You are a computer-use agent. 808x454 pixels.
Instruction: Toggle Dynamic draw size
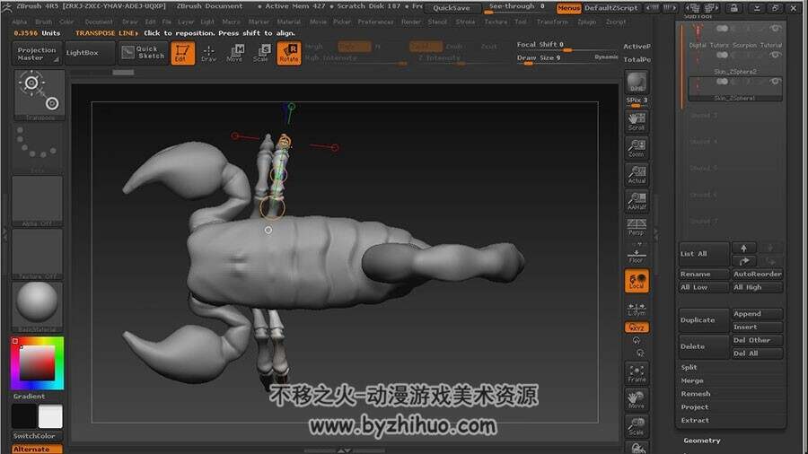pyautogui.click(x=606, y=57)
